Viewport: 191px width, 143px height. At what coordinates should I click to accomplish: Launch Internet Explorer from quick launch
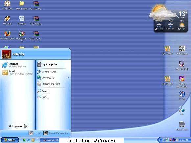tap(29, 140)
